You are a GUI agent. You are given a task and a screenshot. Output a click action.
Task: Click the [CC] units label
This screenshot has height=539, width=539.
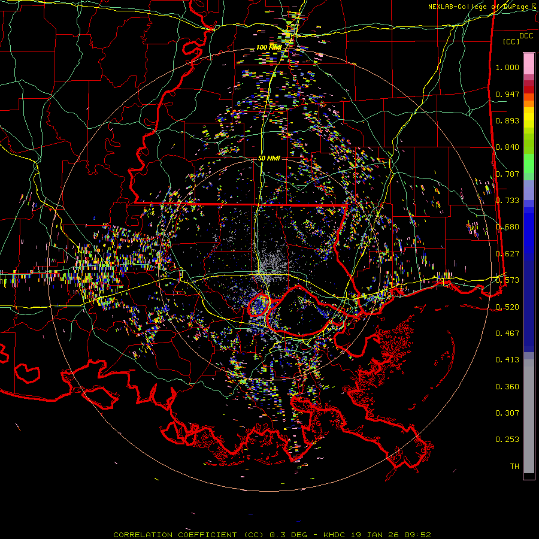(x=511, y=41)
